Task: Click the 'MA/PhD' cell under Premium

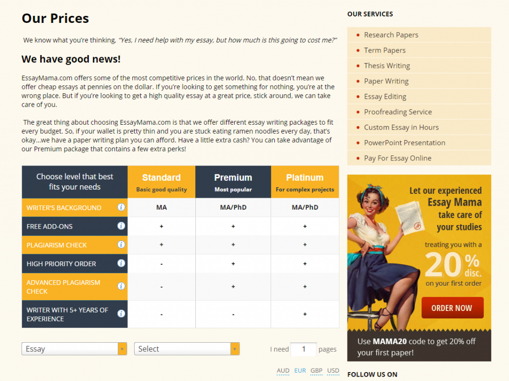Action: coord(233,207)
